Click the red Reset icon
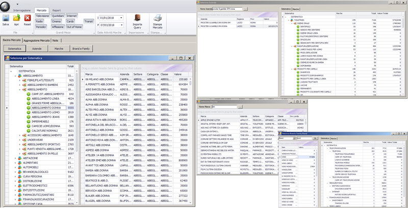408x208 pixels. (28, 18)
